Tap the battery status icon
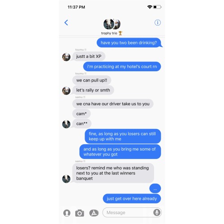The height and width of the screenshot is (224, 224). point(157,7)
